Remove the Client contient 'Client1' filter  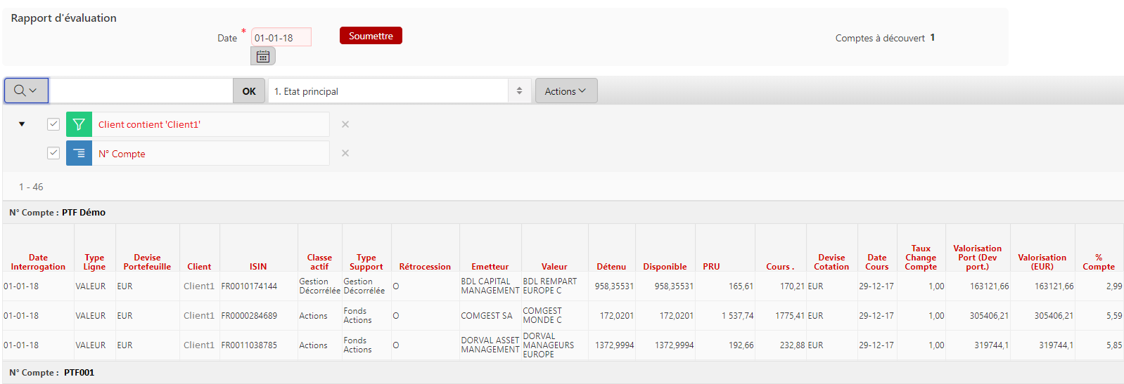[x=345, y=124]
